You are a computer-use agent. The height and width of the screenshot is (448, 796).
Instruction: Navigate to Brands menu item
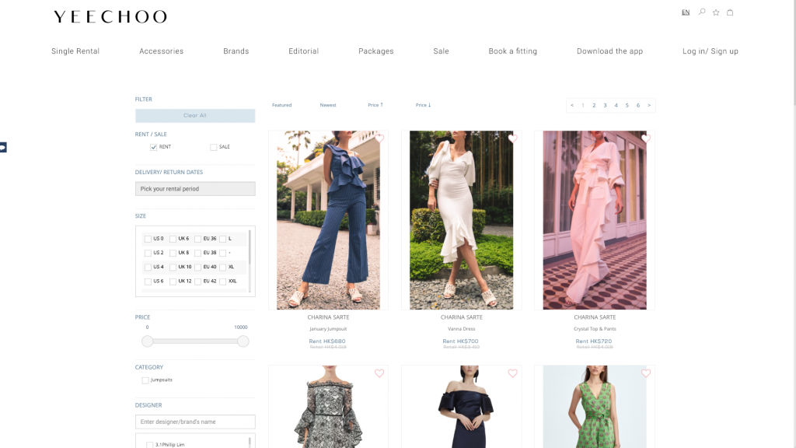(236, 51)
